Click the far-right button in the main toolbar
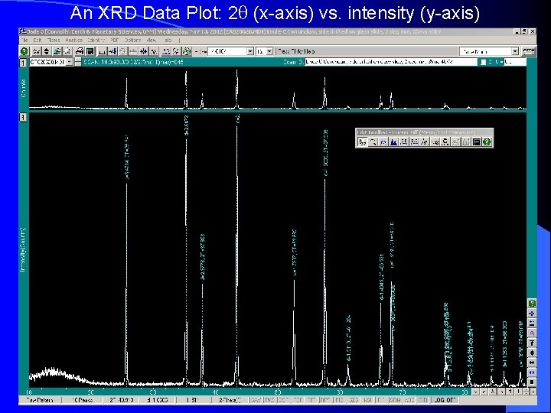 (529, 52)
